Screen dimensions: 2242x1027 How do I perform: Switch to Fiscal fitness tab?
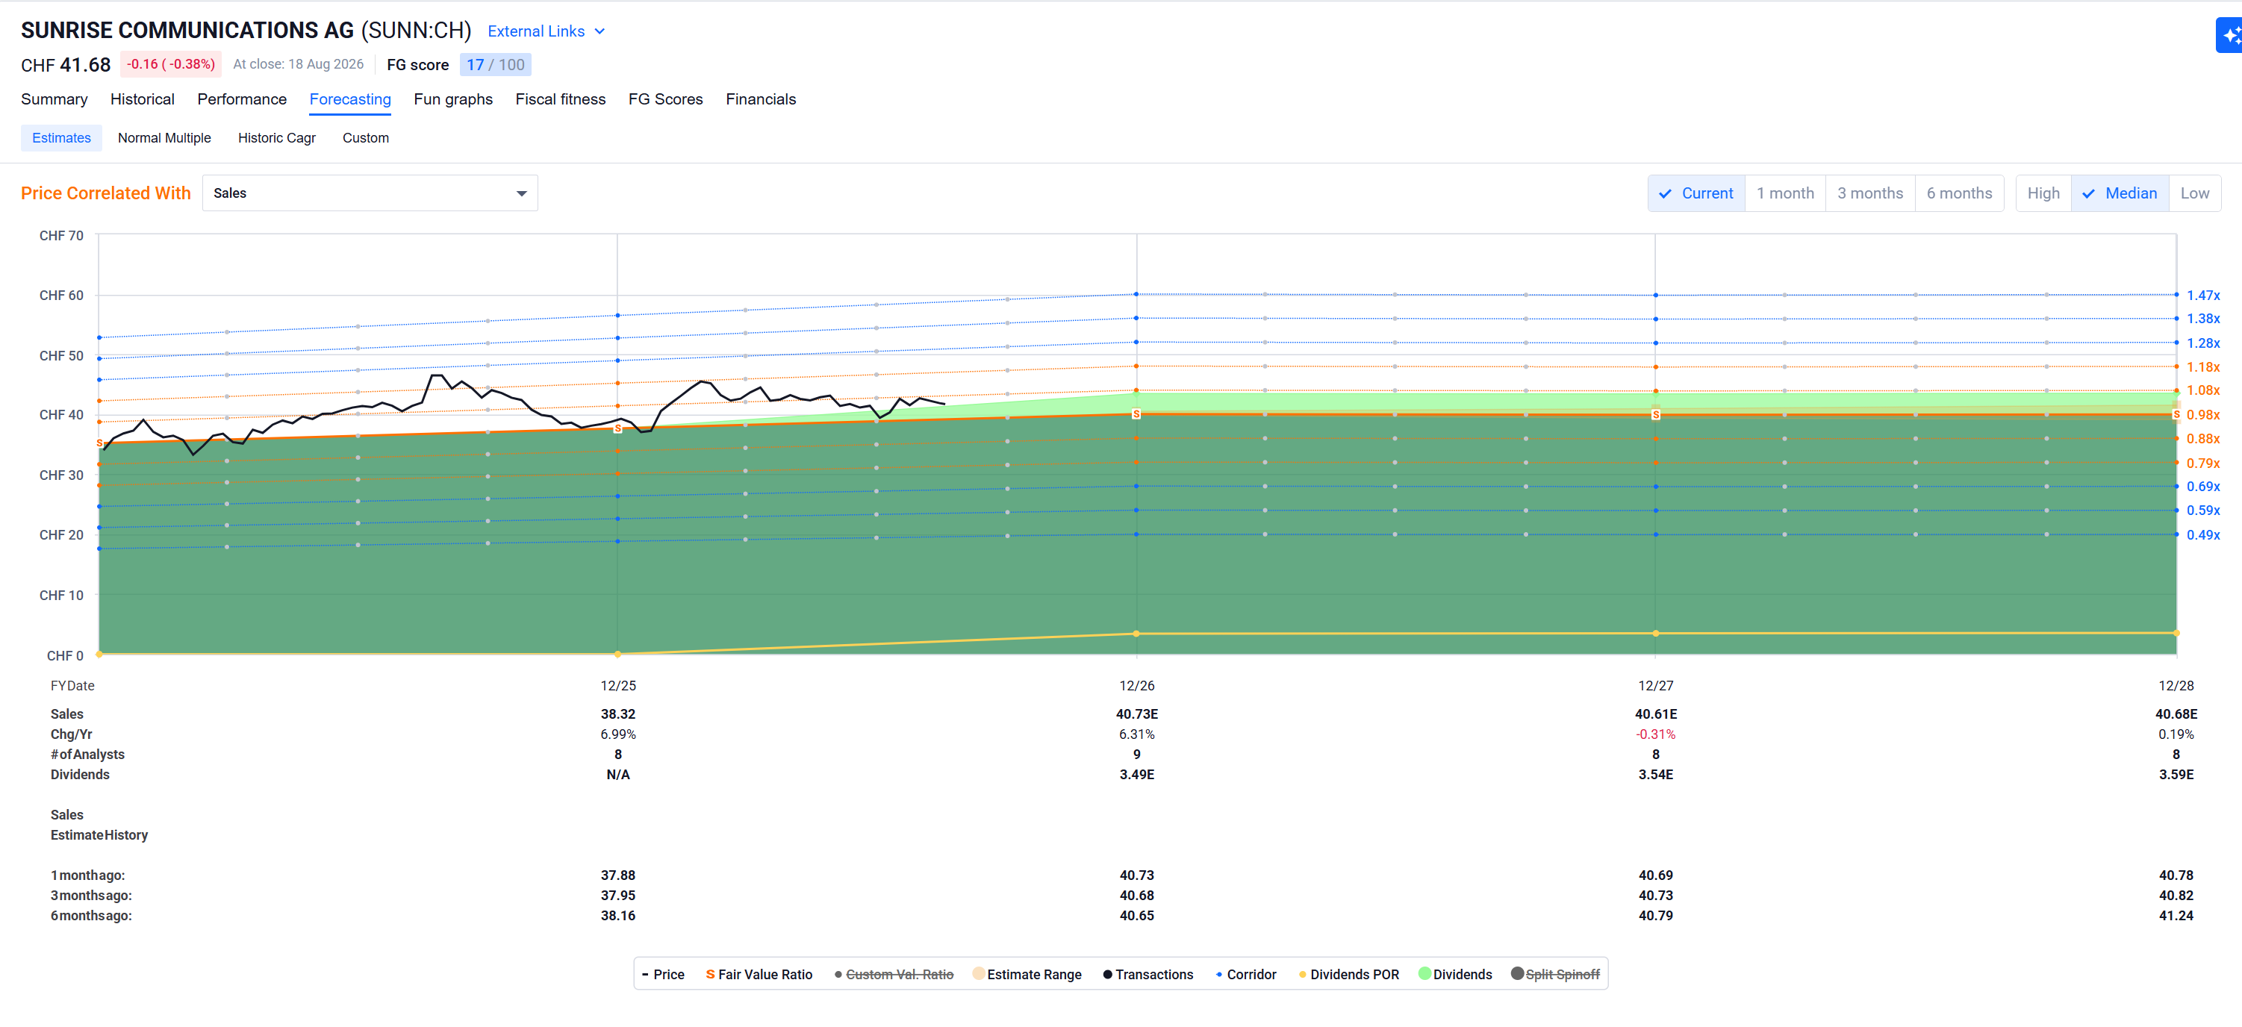pos(561,99)
